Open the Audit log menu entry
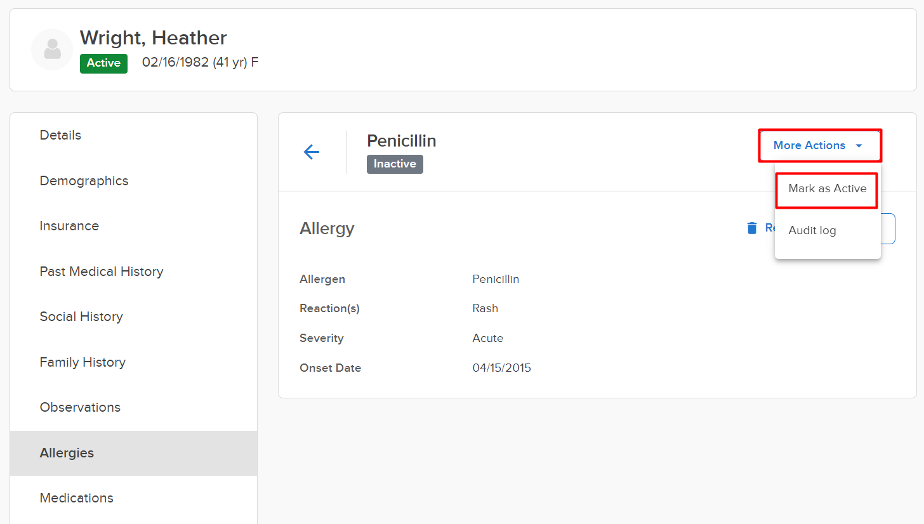Screen dimensions: 924x524 point(812,230)
